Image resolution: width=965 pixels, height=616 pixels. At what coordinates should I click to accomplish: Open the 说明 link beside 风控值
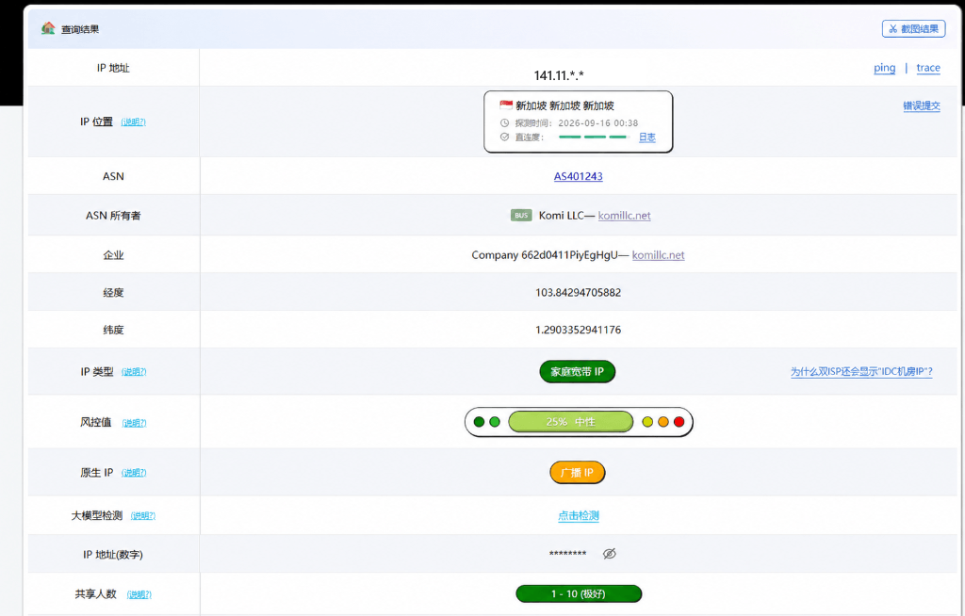click(134, 423)
